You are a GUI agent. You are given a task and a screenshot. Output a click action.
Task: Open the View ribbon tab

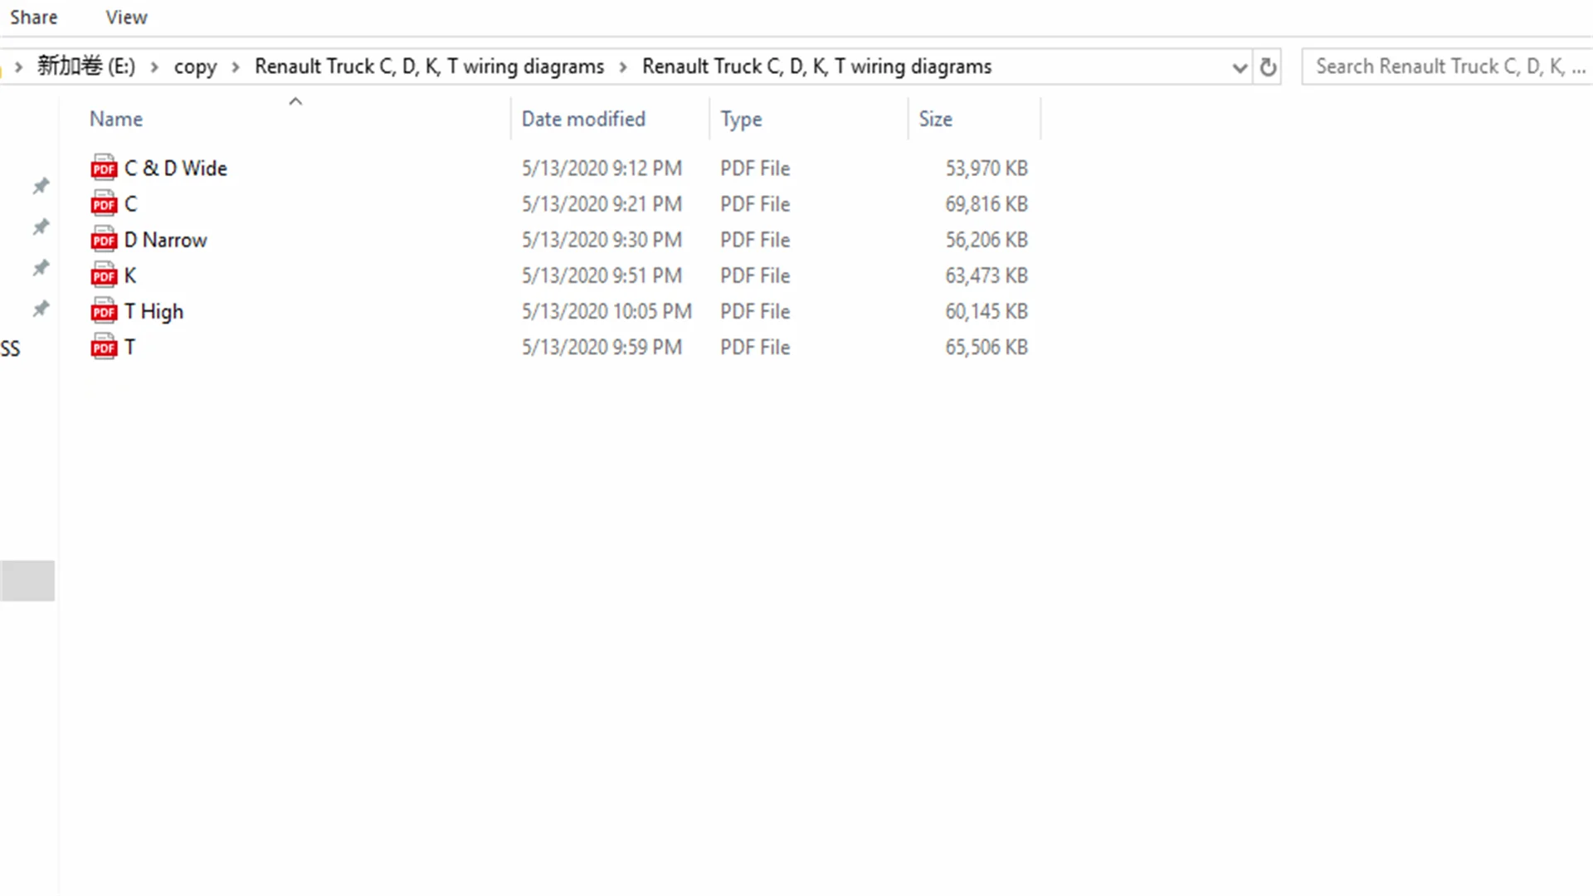click(x=126, y=17)
